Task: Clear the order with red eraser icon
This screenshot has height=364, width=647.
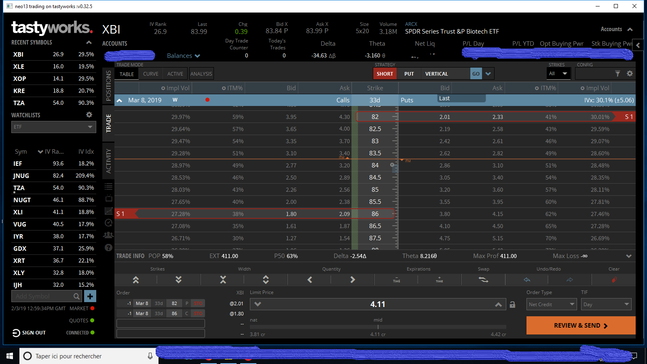Action: pyautogui.click(x=614, y=279)
